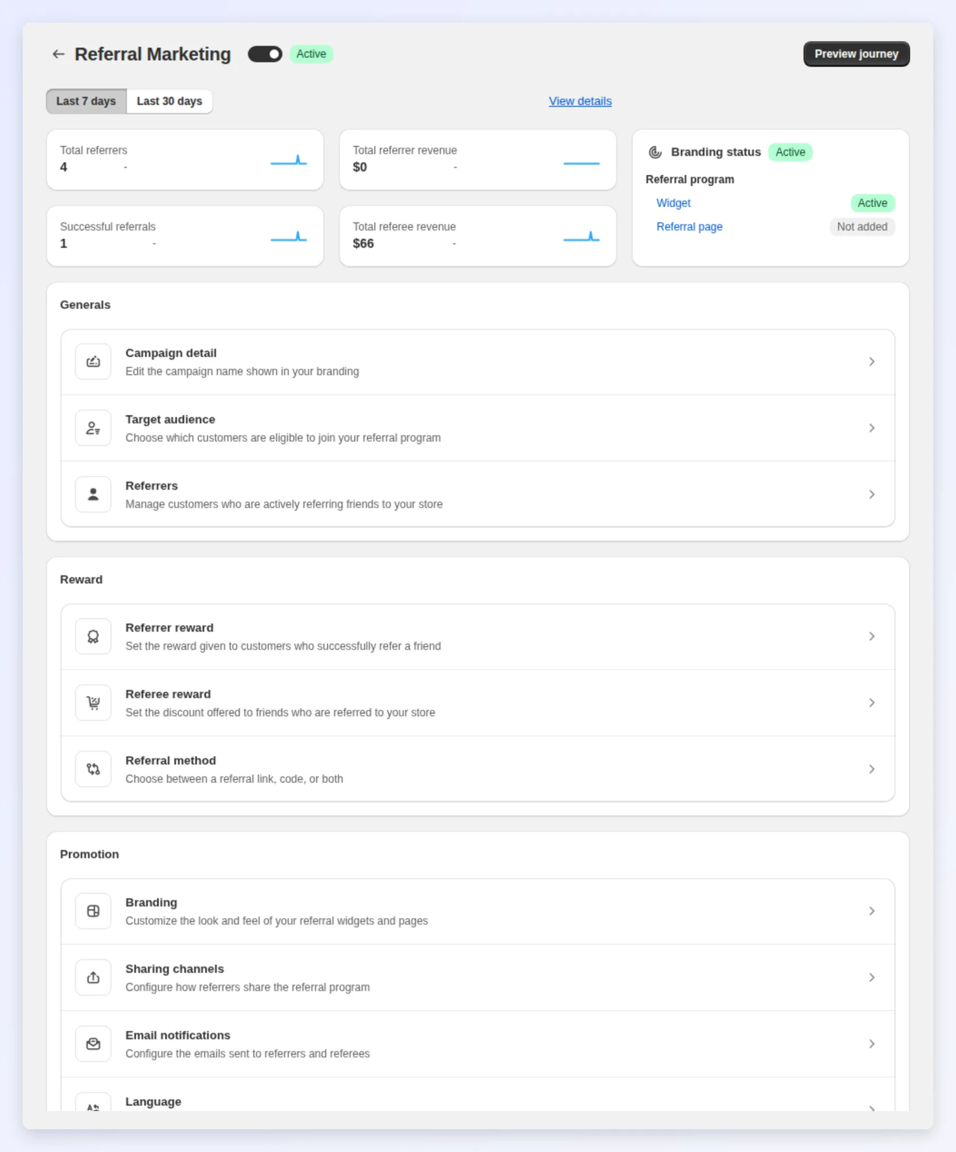Image resolution: width=956 pixels, height=1152 pixels.
Task: Select the Language row title
Action: 153,1101
